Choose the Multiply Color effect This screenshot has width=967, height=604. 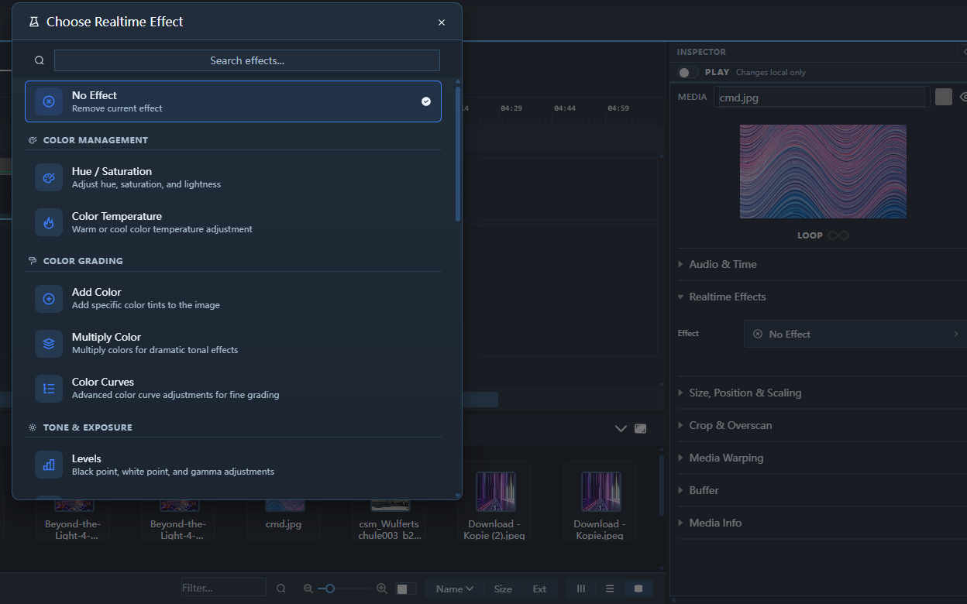coord(233,343)
